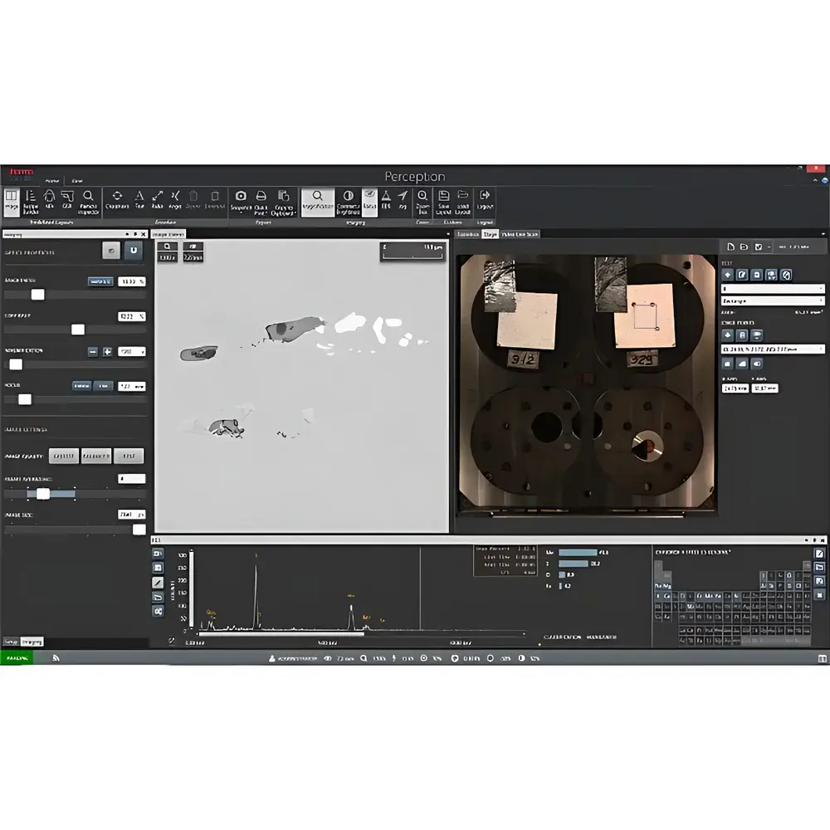Select the Ruler measurement tool
The width and height of the screenshot is (830, 830).
pos(157,200)
